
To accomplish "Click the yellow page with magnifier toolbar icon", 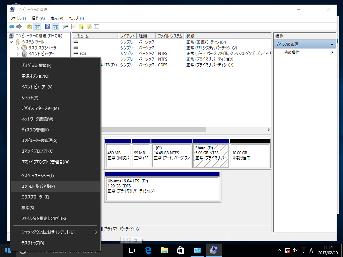I will pyautogui.click(x=89, y=27).
